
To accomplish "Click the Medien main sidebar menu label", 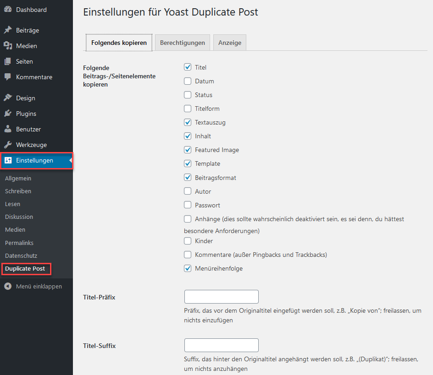I will click(x=27, y=46).
